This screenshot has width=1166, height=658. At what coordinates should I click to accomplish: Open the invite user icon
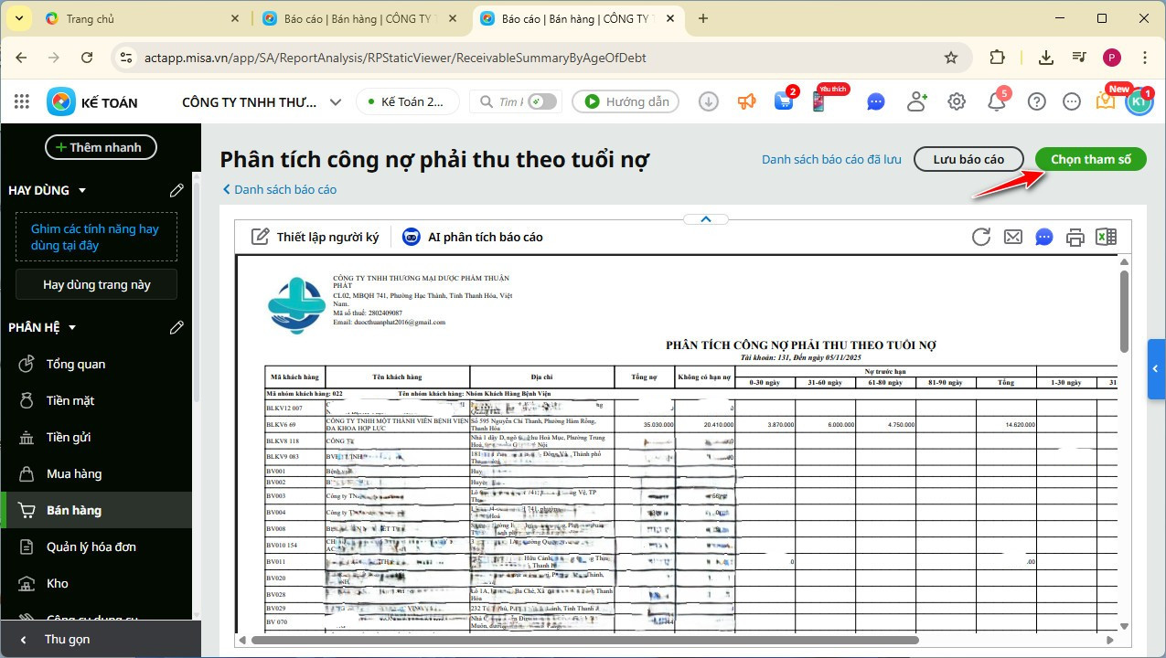(x=916, y=101)
